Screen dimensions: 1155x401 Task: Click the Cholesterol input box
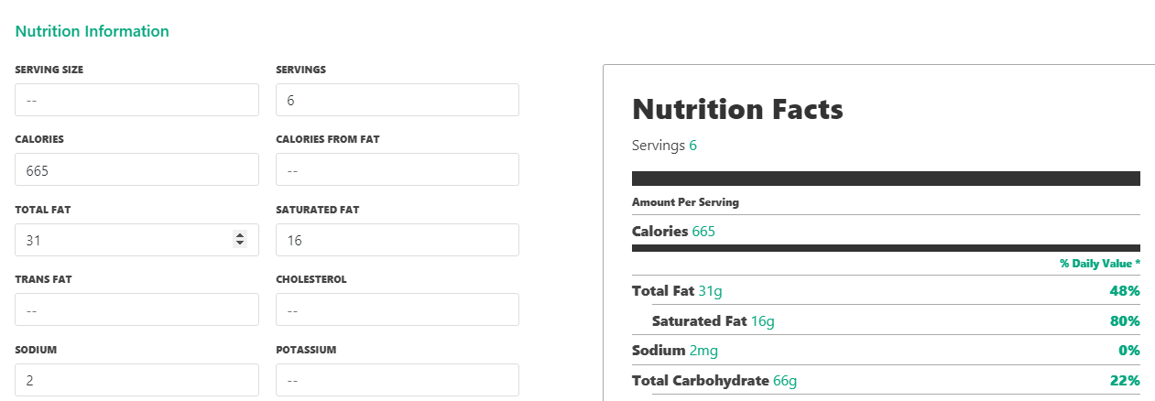pyautogui.click(x=397, y=309)
